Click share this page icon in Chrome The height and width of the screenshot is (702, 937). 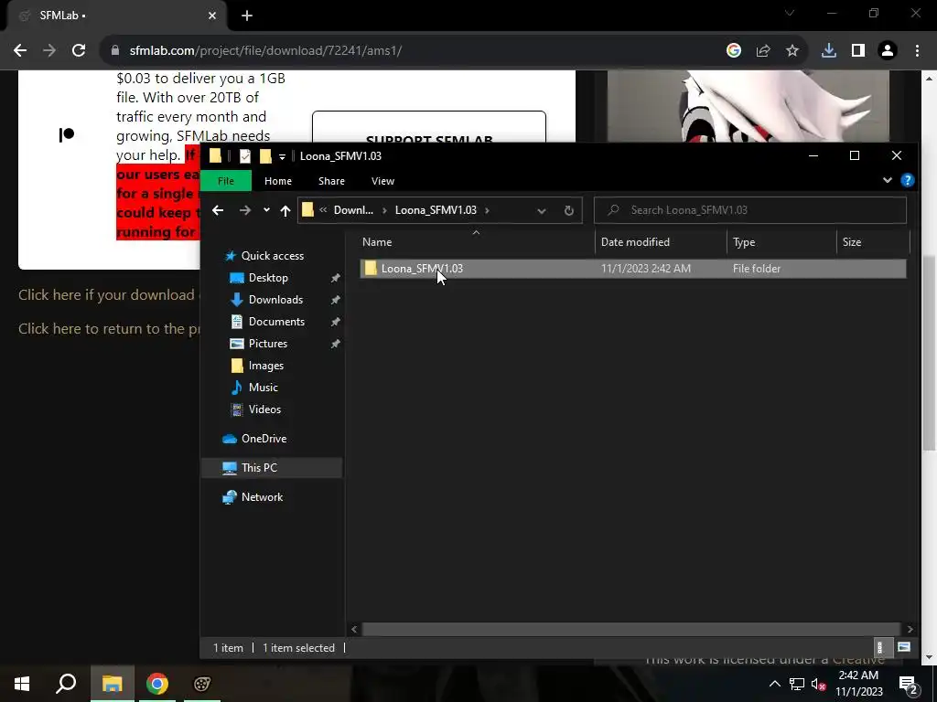[763, 51]
